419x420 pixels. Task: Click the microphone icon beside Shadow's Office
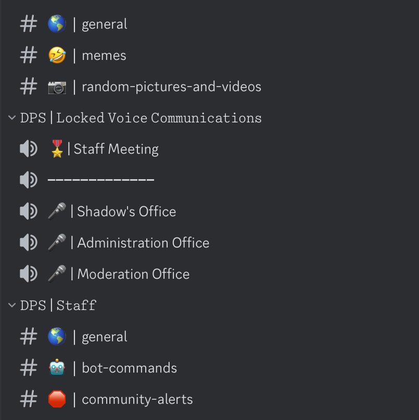57,212
